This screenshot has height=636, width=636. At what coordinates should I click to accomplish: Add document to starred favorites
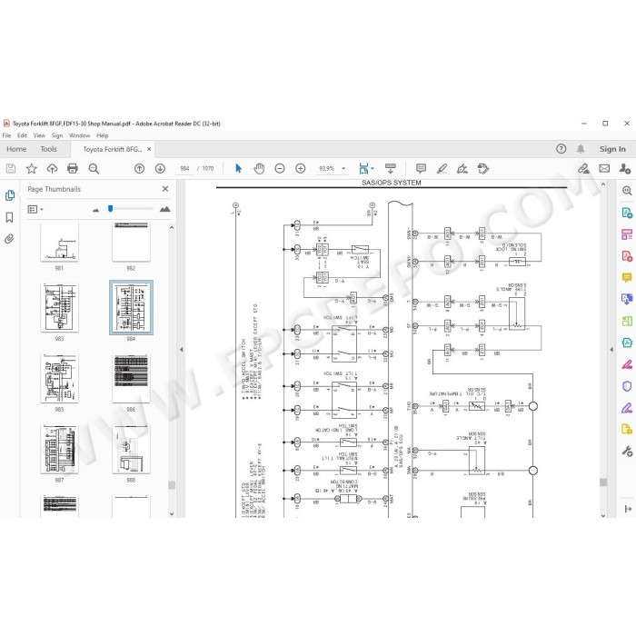click(31, 168)
